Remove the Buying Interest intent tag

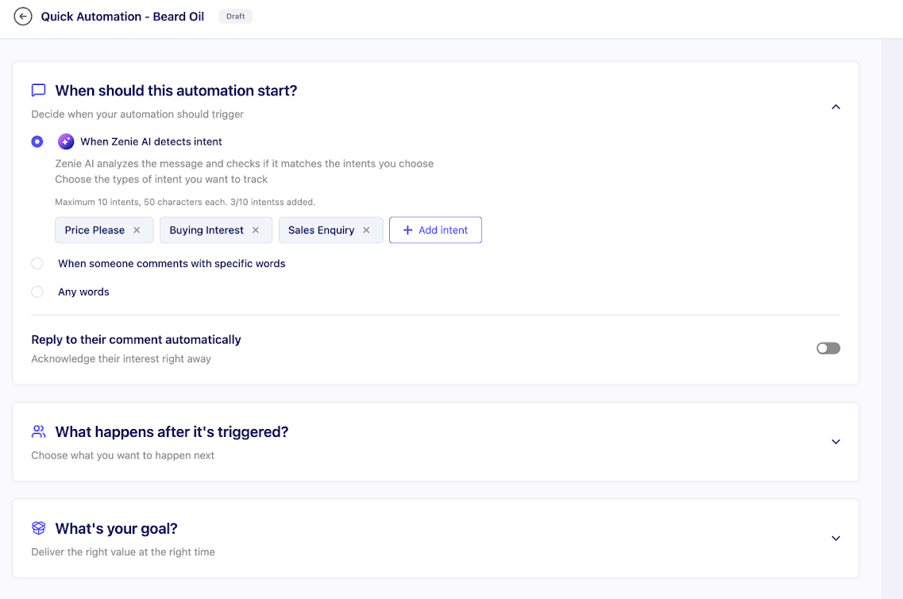tap(256, 230)
